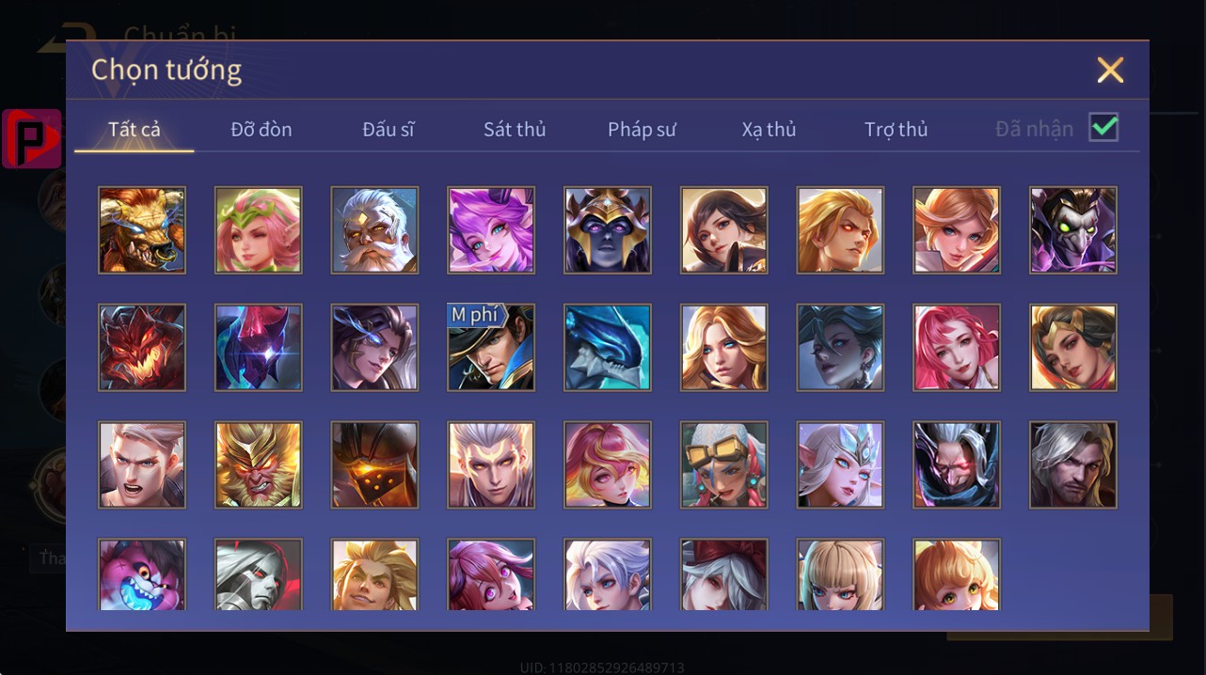Switch to the "Đấu sĩ" tab
This screenshot has height=675, width=1206.
tap(389, 130)
